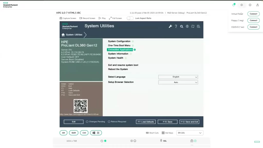Click the Full Screen arrows icon

[110, 18]
